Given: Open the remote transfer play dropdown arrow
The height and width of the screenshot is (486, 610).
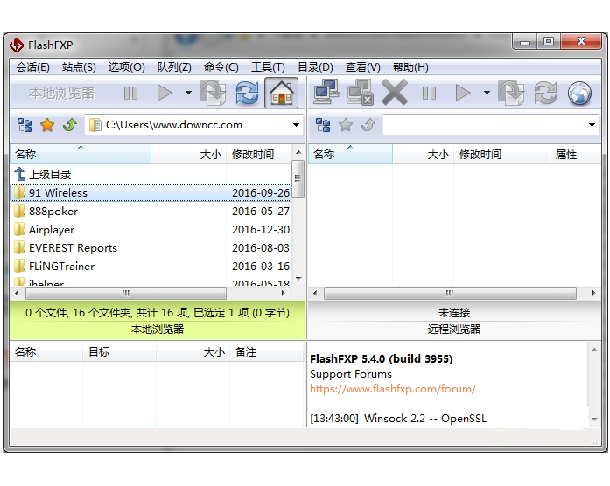Looking at the screenshot, I should (487, 93).
